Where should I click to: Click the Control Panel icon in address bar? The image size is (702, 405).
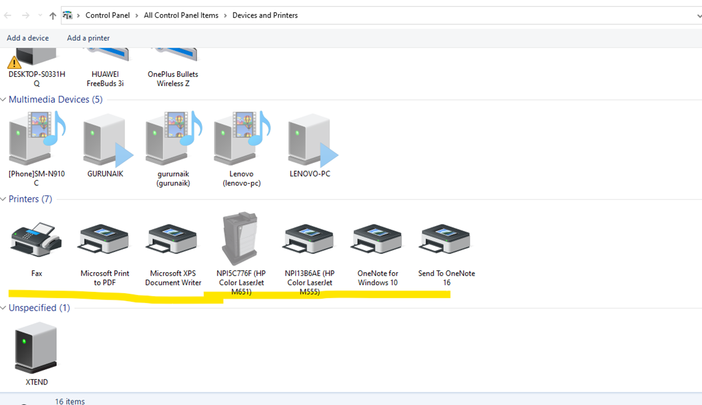[x=67, y=15]
